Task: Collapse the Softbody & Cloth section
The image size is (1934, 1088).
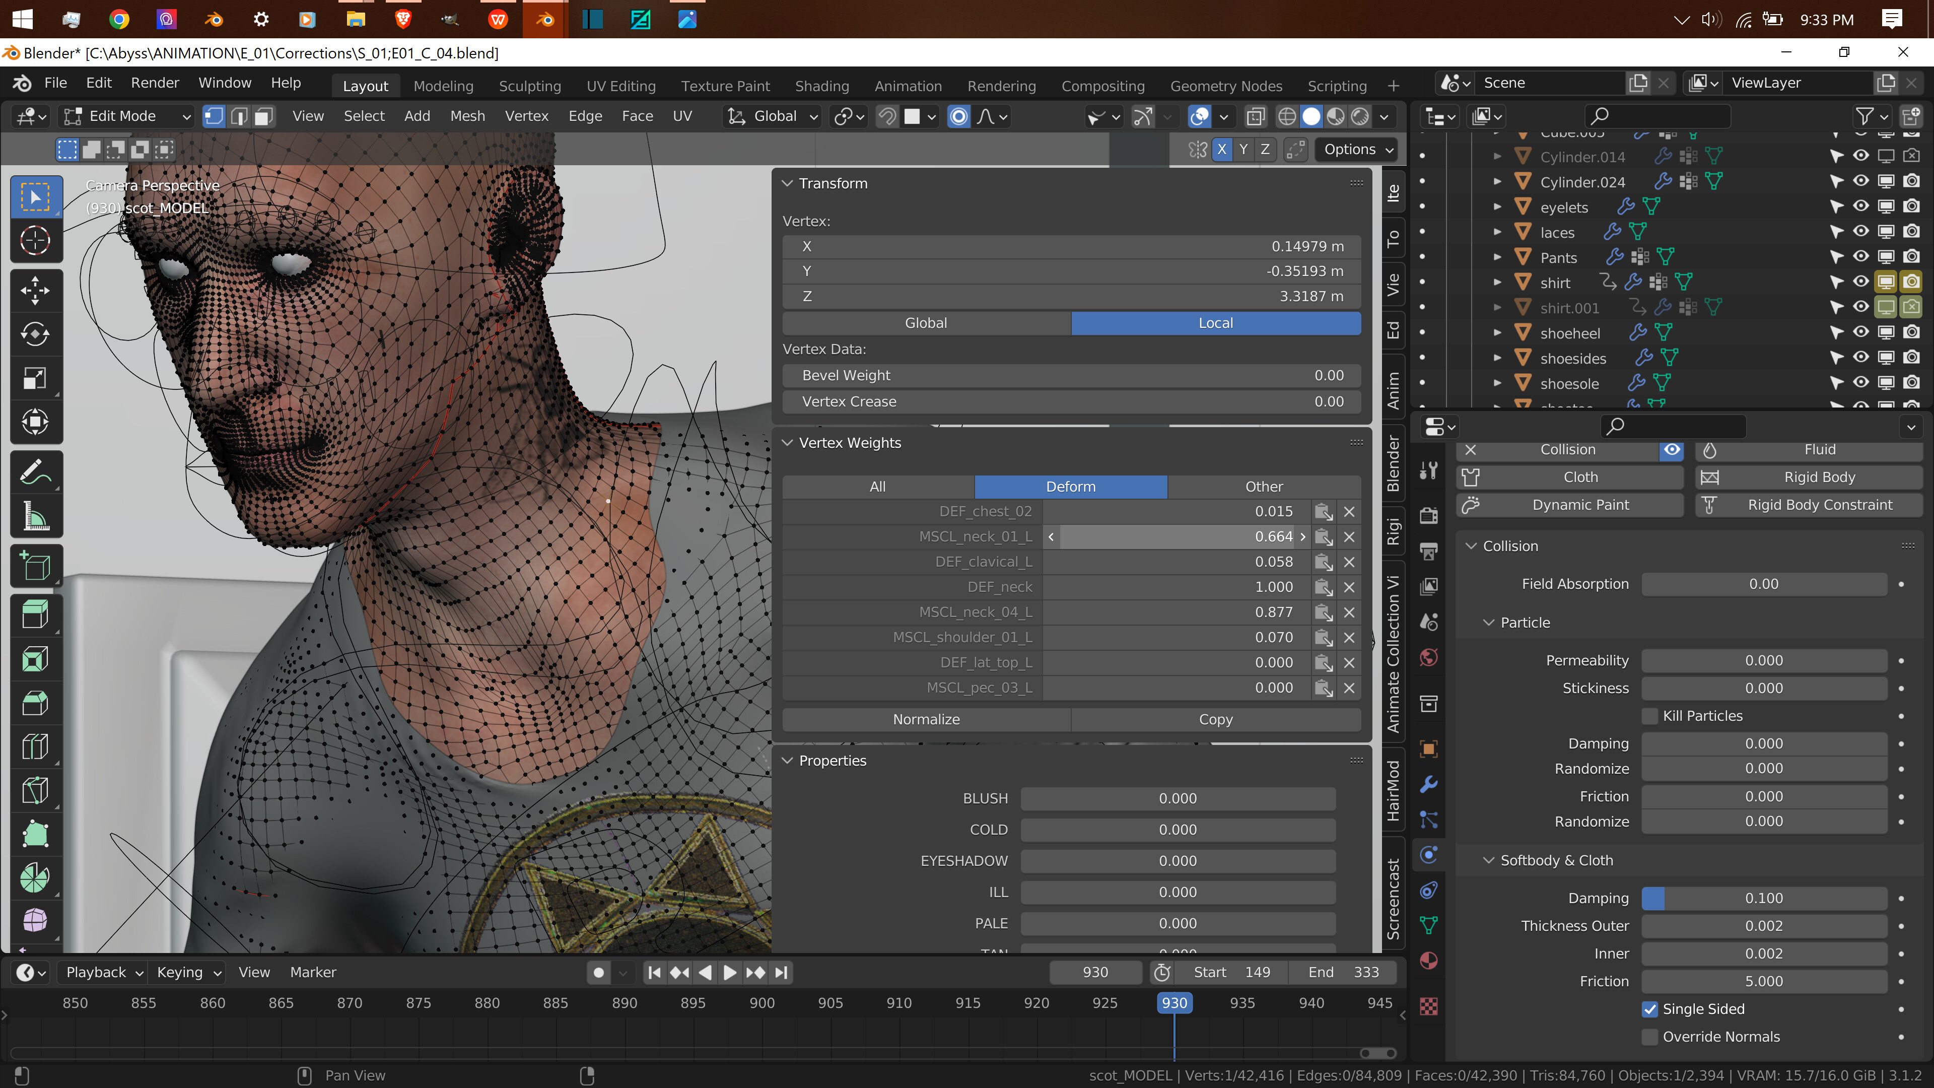Action: tap(1488, 860)
